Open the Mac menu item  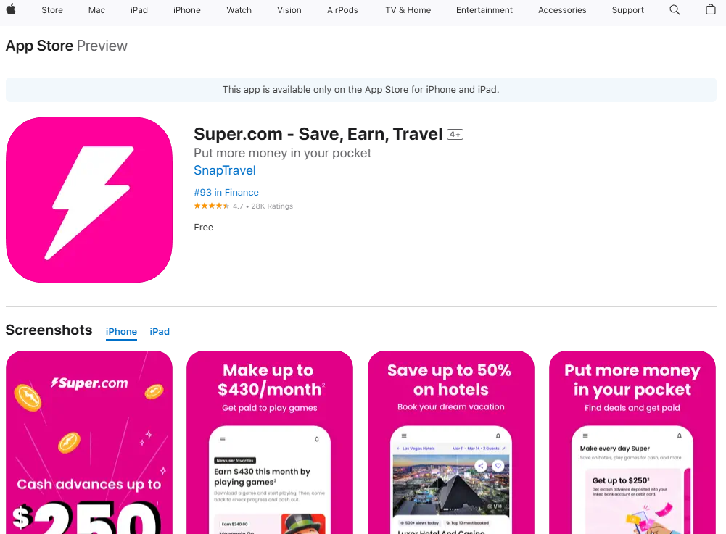(x=96, y=10)
